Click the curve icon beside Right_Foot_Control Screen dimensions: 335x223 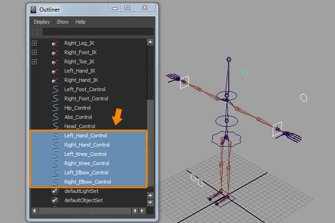[x=55, y=99]
